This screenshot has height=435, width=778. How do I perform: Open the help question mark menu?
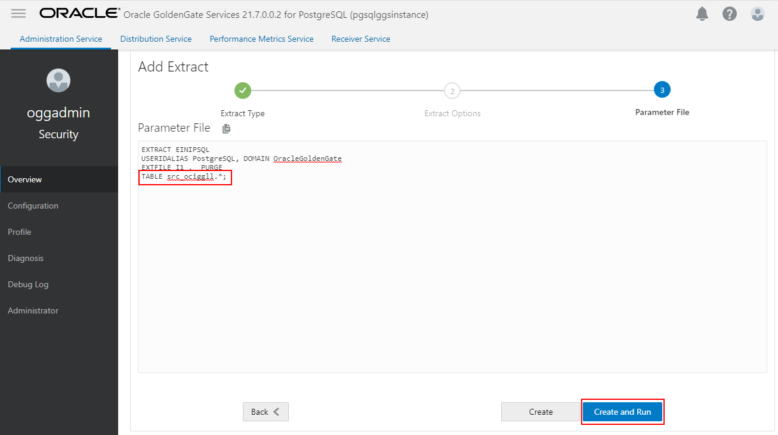point(730,14)
